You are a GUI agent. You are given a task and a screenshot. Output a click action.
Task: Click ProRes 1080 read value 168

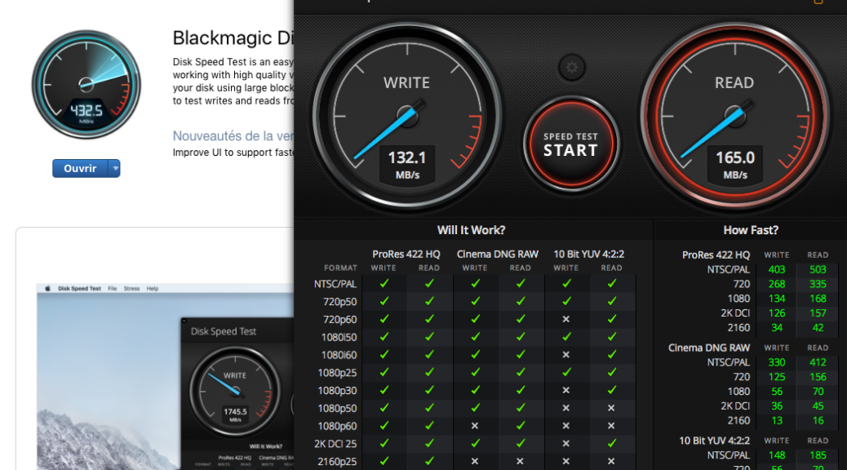tap(818, 299)
